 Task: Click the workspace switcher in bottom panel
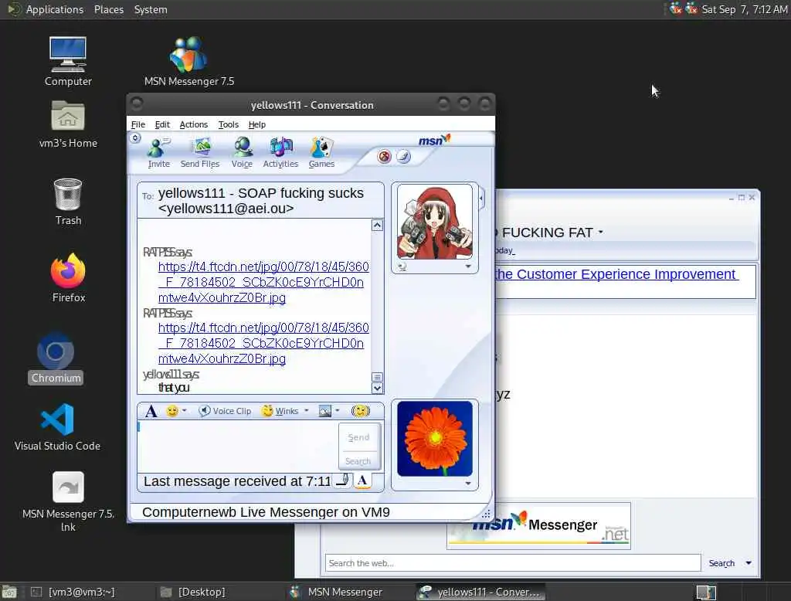(x=706, y=592)
